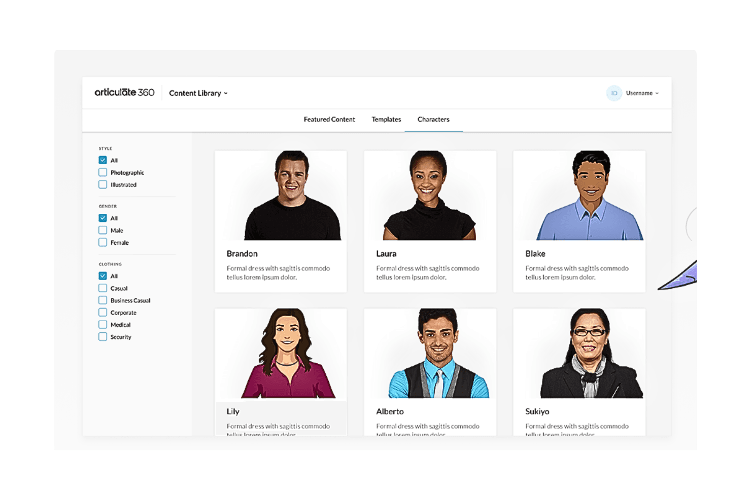Check the Male gender filter

coord(103,230)
